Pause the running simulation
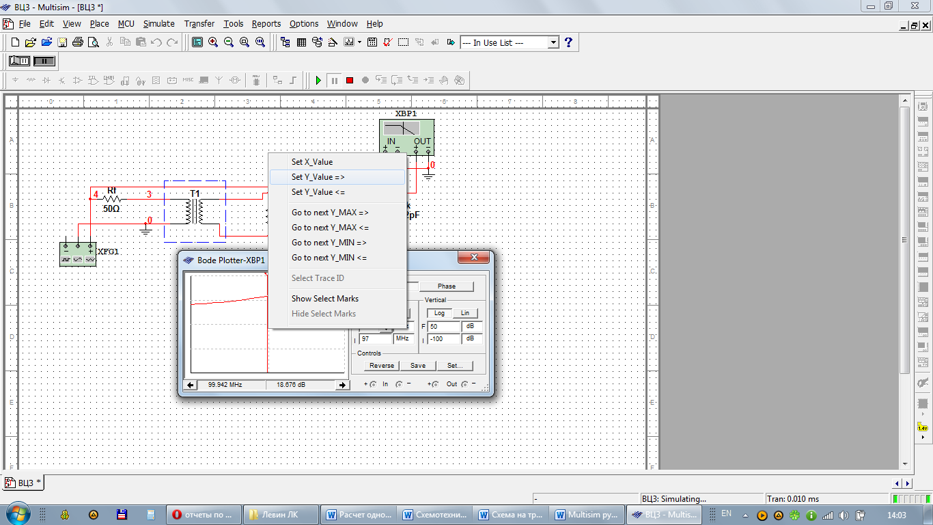Viewport: 933px width, 525px height. click(334, 80)
